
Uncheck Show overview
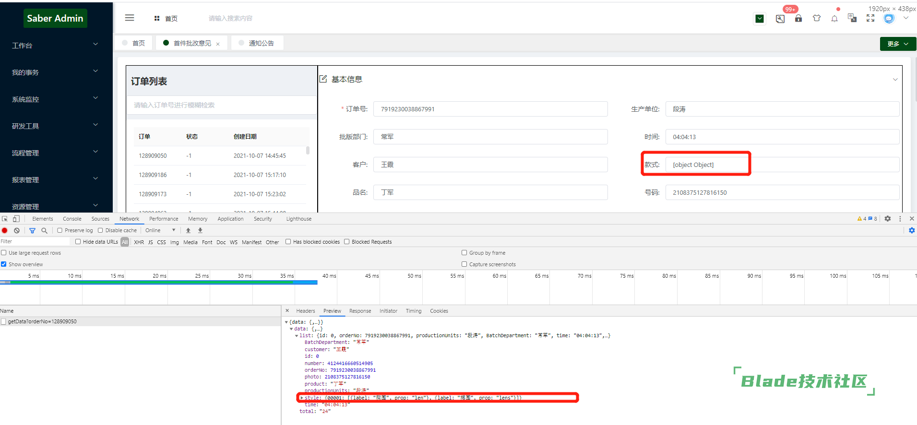[x=4, y=264]
